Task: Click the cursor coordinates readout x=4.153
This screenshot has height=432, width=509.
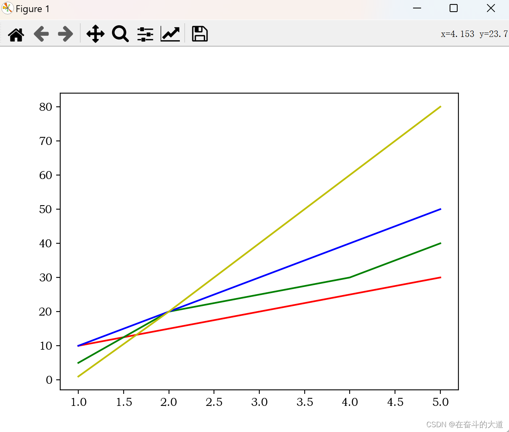Action: [x=458, y=34]
